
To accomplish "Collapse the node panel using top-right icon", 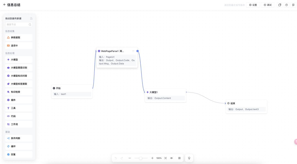I will [x=31, y=18].
